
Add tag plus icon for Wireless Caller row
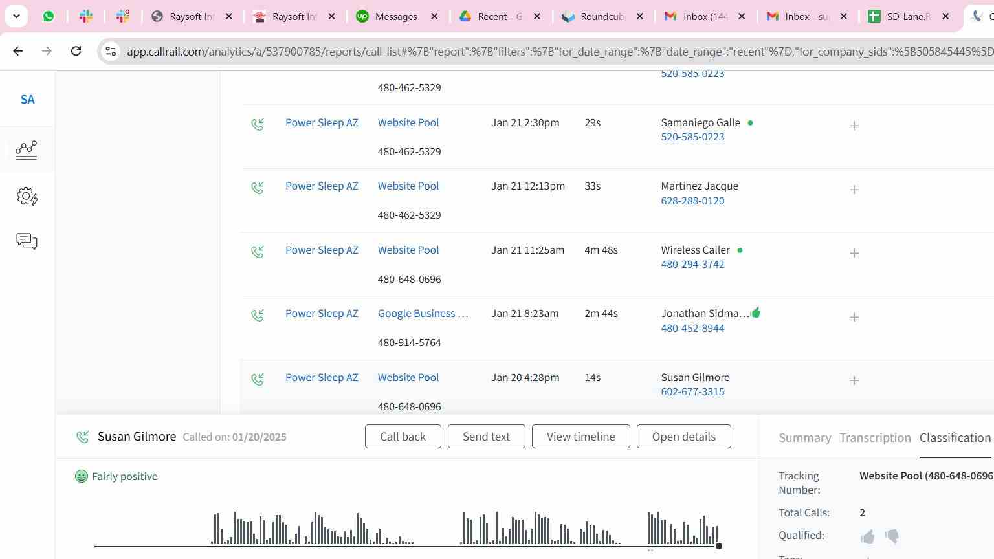[854, 253]
